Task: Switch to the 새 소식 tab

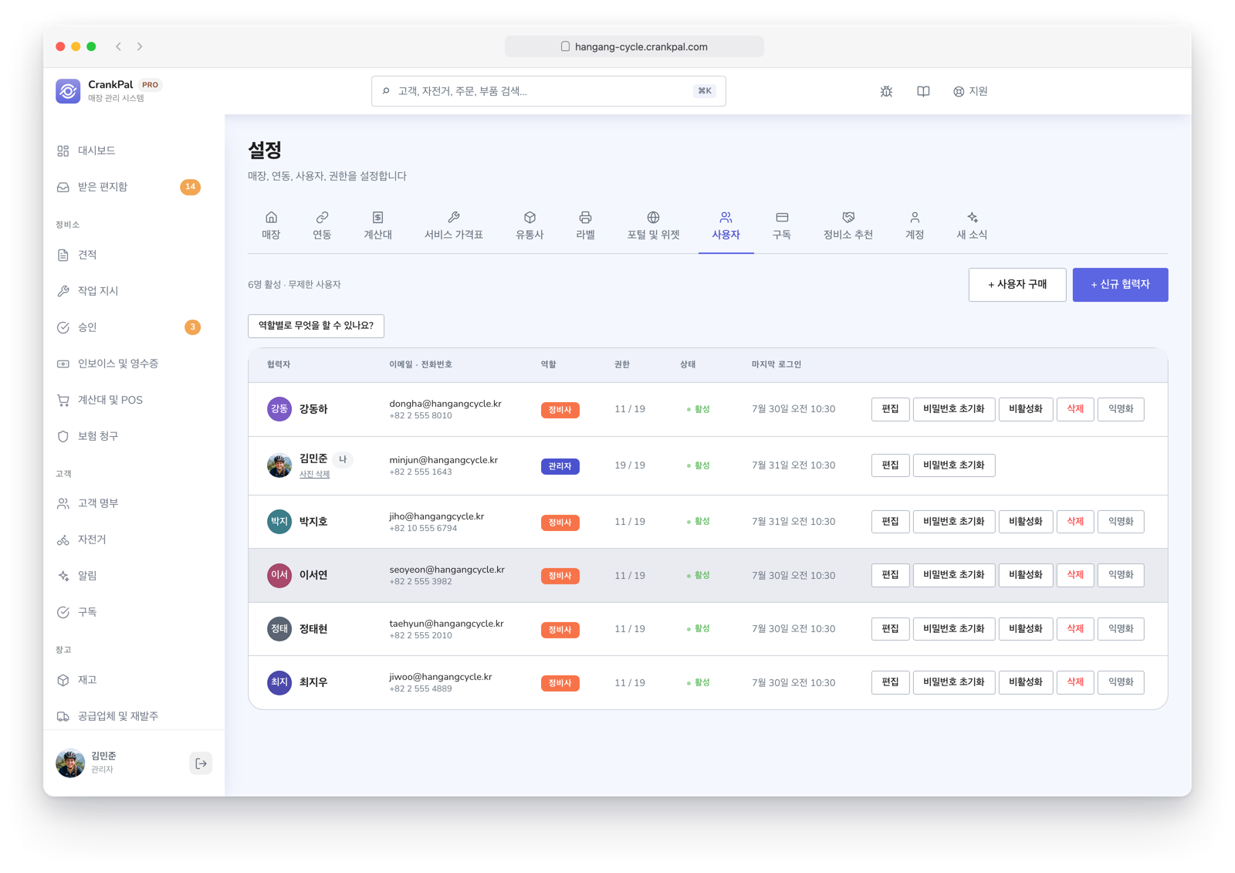Action: tap(972, 226)
